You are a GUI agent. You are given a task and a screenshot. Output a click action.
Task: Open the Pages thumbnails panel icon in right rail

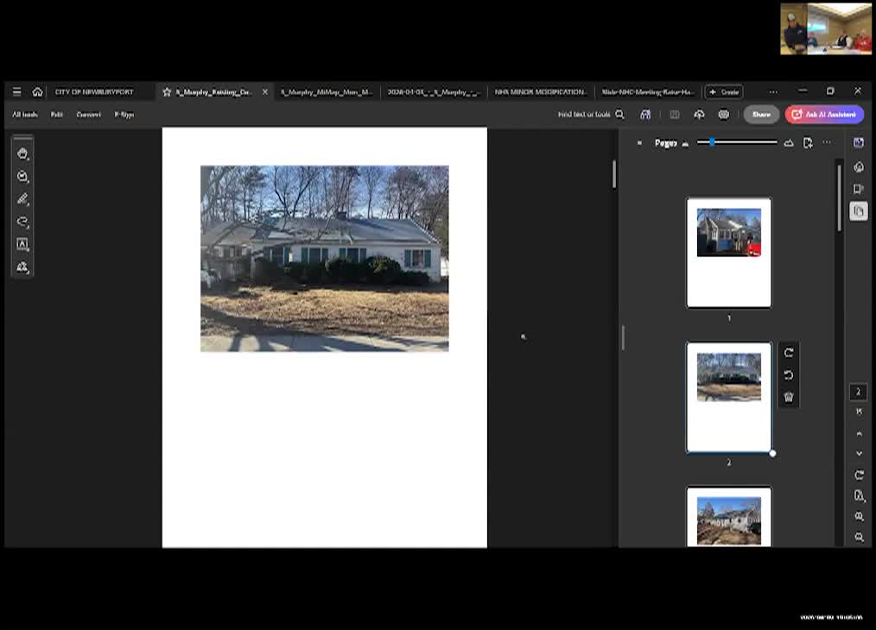pyautogui.click(x=858, y=211)
